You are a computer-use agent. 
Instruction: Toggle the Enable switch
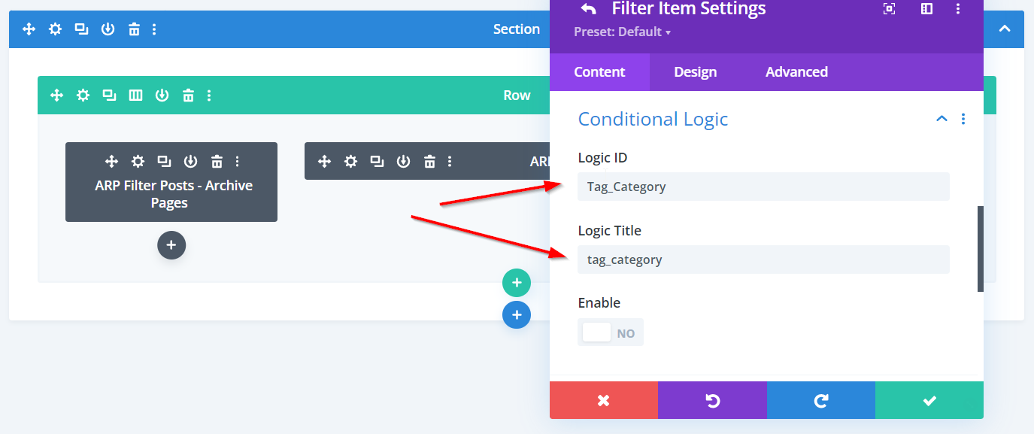(610, 332)
